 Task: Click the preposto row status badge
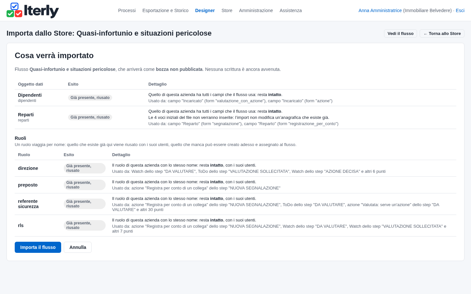point(85,185)
